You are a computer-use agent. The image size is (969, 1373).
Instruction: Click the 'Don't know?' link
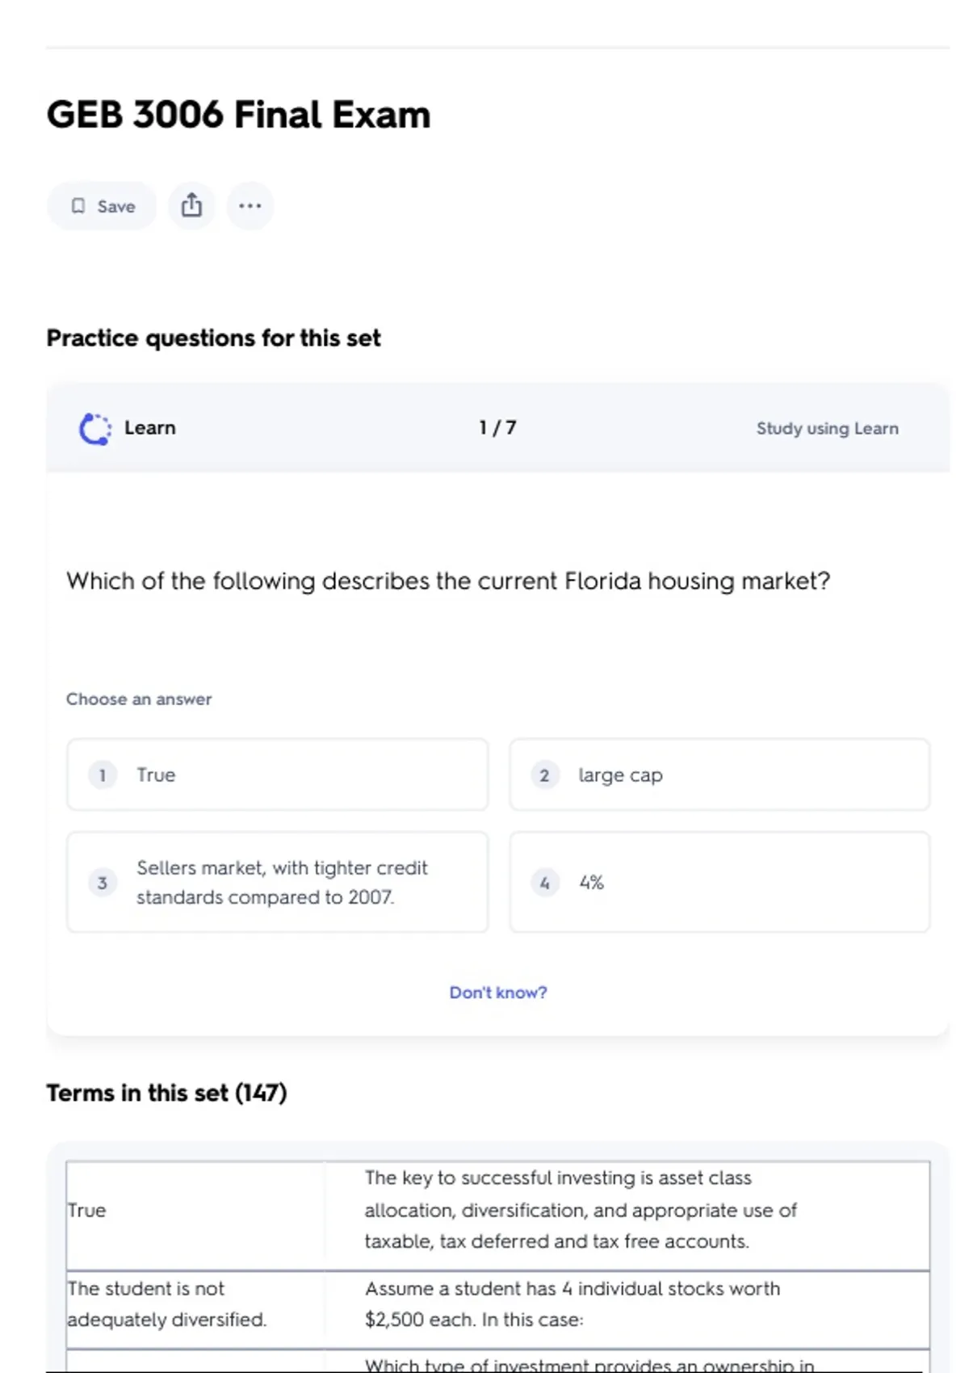pyautogui.click(x=497, y=993)
